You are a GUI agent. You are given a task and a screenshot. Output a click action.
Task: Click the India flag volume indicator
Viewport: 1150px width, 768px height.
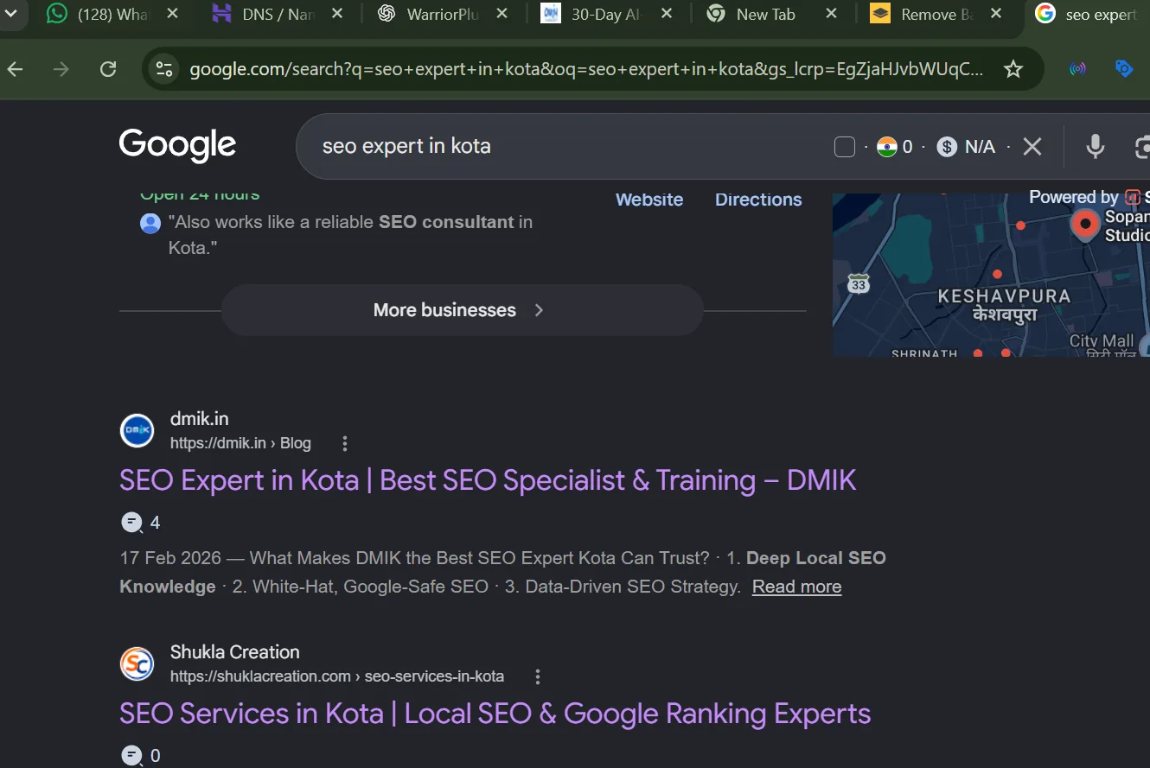click(886, 147)
